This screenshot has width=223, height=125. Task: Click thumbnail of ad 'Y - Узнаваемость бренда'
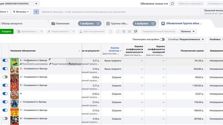[15, 112]
